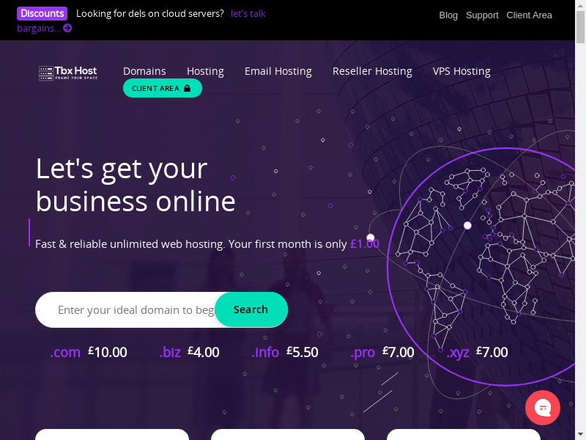The image size is (586, 440).
Task: Click the bargains arrow circle icon
Action: pos(67,28)
